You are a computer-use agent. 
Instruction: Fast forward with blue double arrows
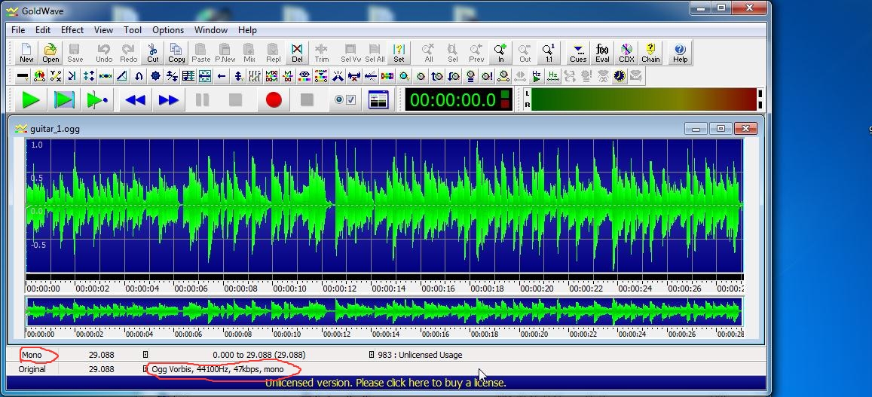169,100
